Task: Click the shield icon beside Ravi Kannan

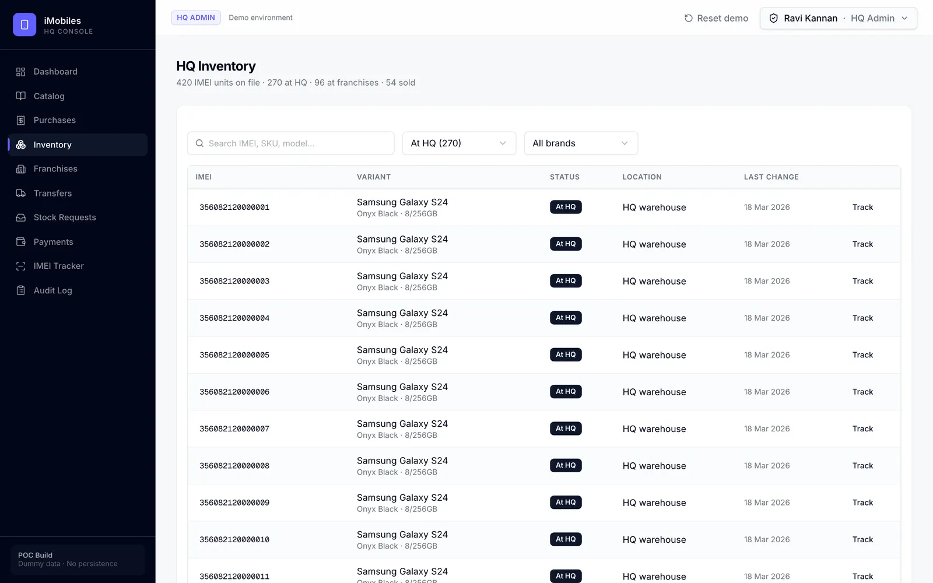Action: (774, 18)
